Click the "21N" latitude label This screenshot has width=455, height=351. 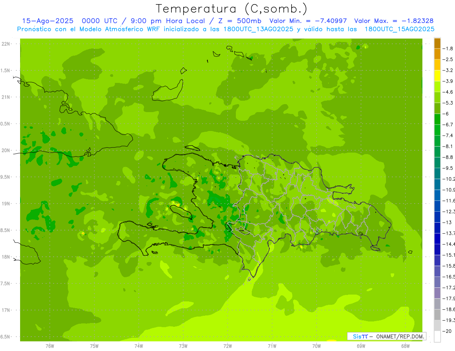click(6, 97)
